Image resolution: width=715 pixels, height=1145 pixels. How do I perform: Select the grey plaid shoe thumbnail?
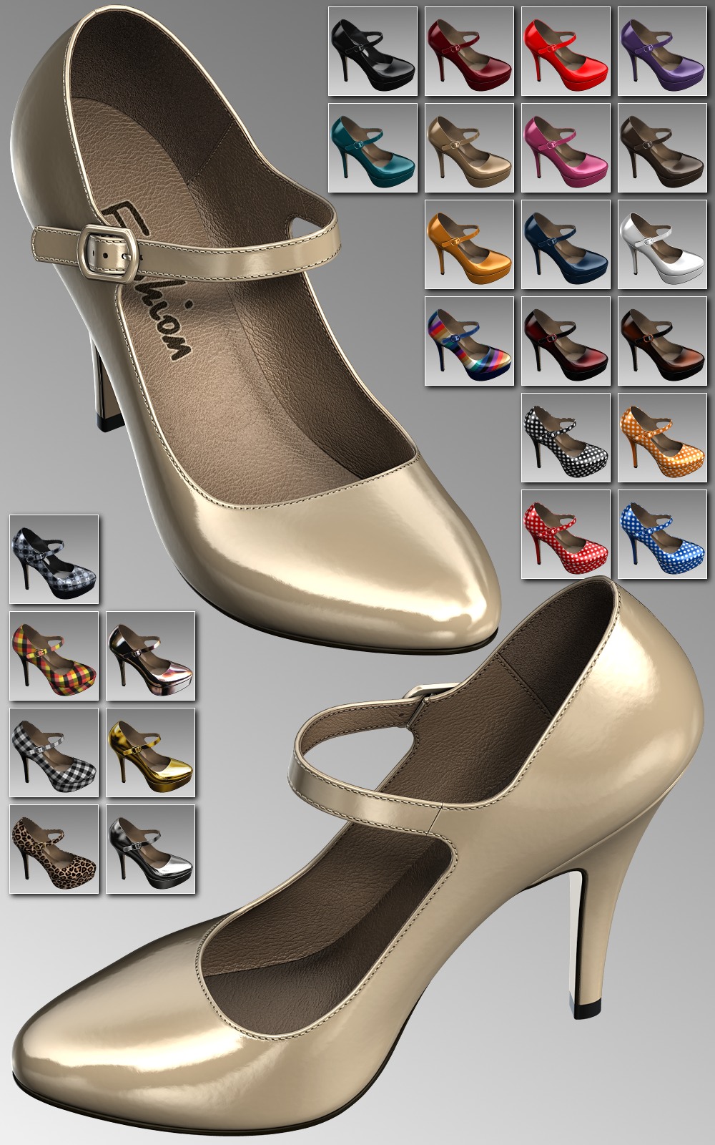pos(54,559)
